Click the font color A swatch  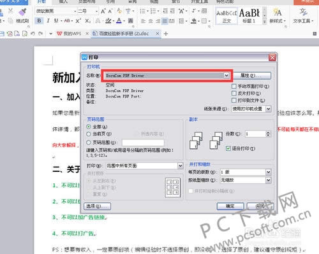pos(119,20)
